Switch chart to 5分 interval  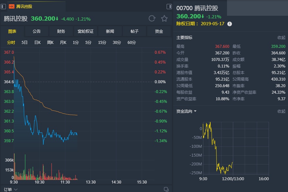click(88, 43)
